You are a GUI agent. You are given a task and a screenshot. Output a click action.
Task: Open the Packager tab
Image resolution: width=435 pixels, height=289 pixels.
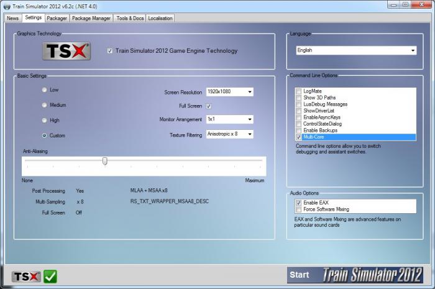pyautogui.click(x=57, y=18)
